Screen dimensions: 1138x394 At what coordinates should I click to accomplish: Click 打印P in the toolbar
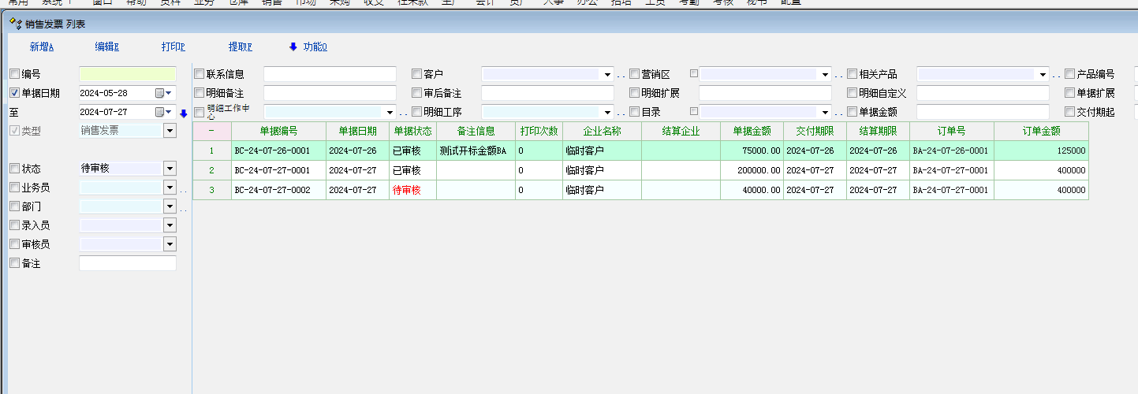[x=173, y=46]
